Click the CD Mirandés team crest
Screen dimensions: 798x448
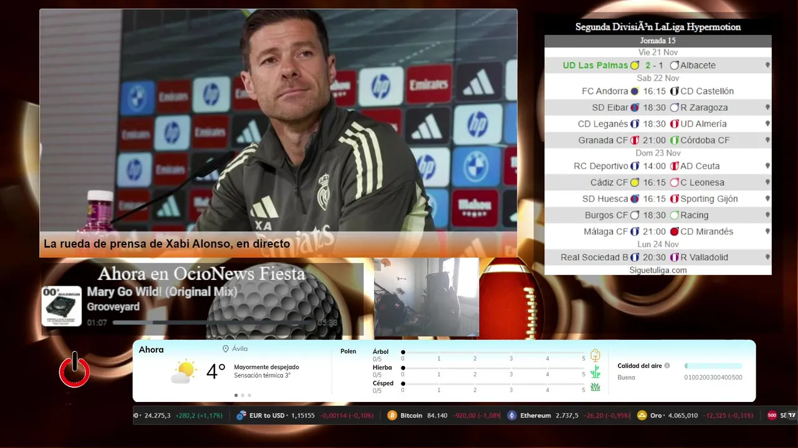pyautogui.click(x=674, y=231)
